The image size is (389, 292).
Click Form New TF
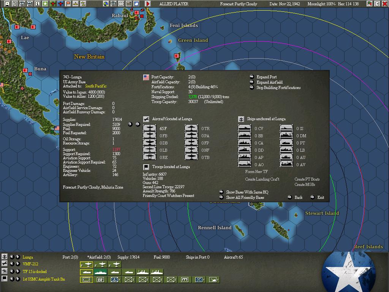pos(256,171)
